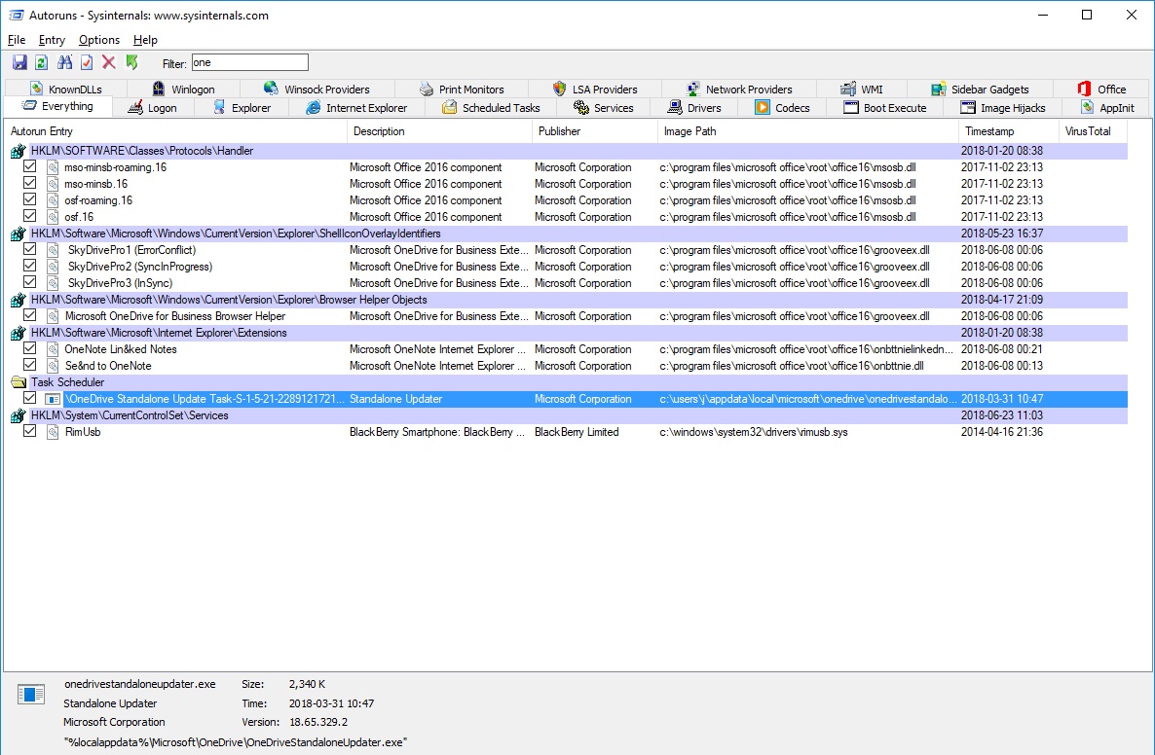Refresh the autorun entries list
The width and height of the screenshot is (1155, 755).
pos(41,61)
